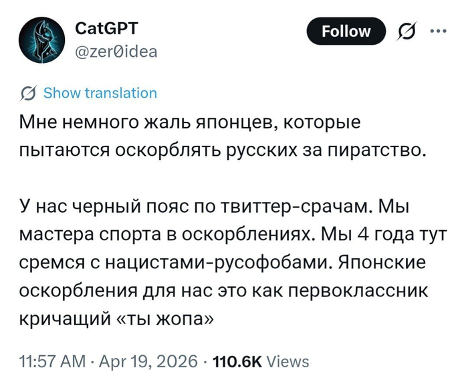
Task: Open the CatGPT display name link
Action: click(x=108, y=29)
